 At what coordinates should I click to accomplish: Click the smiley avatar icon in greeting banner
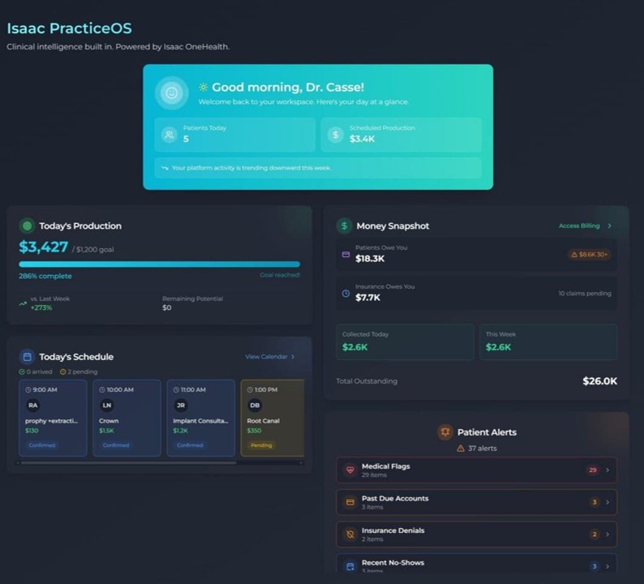coord(171,92)
